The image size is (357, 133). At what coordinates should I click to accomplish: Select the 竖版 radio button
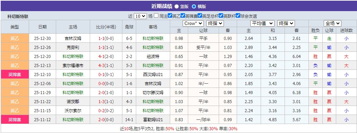click(177, 6)
